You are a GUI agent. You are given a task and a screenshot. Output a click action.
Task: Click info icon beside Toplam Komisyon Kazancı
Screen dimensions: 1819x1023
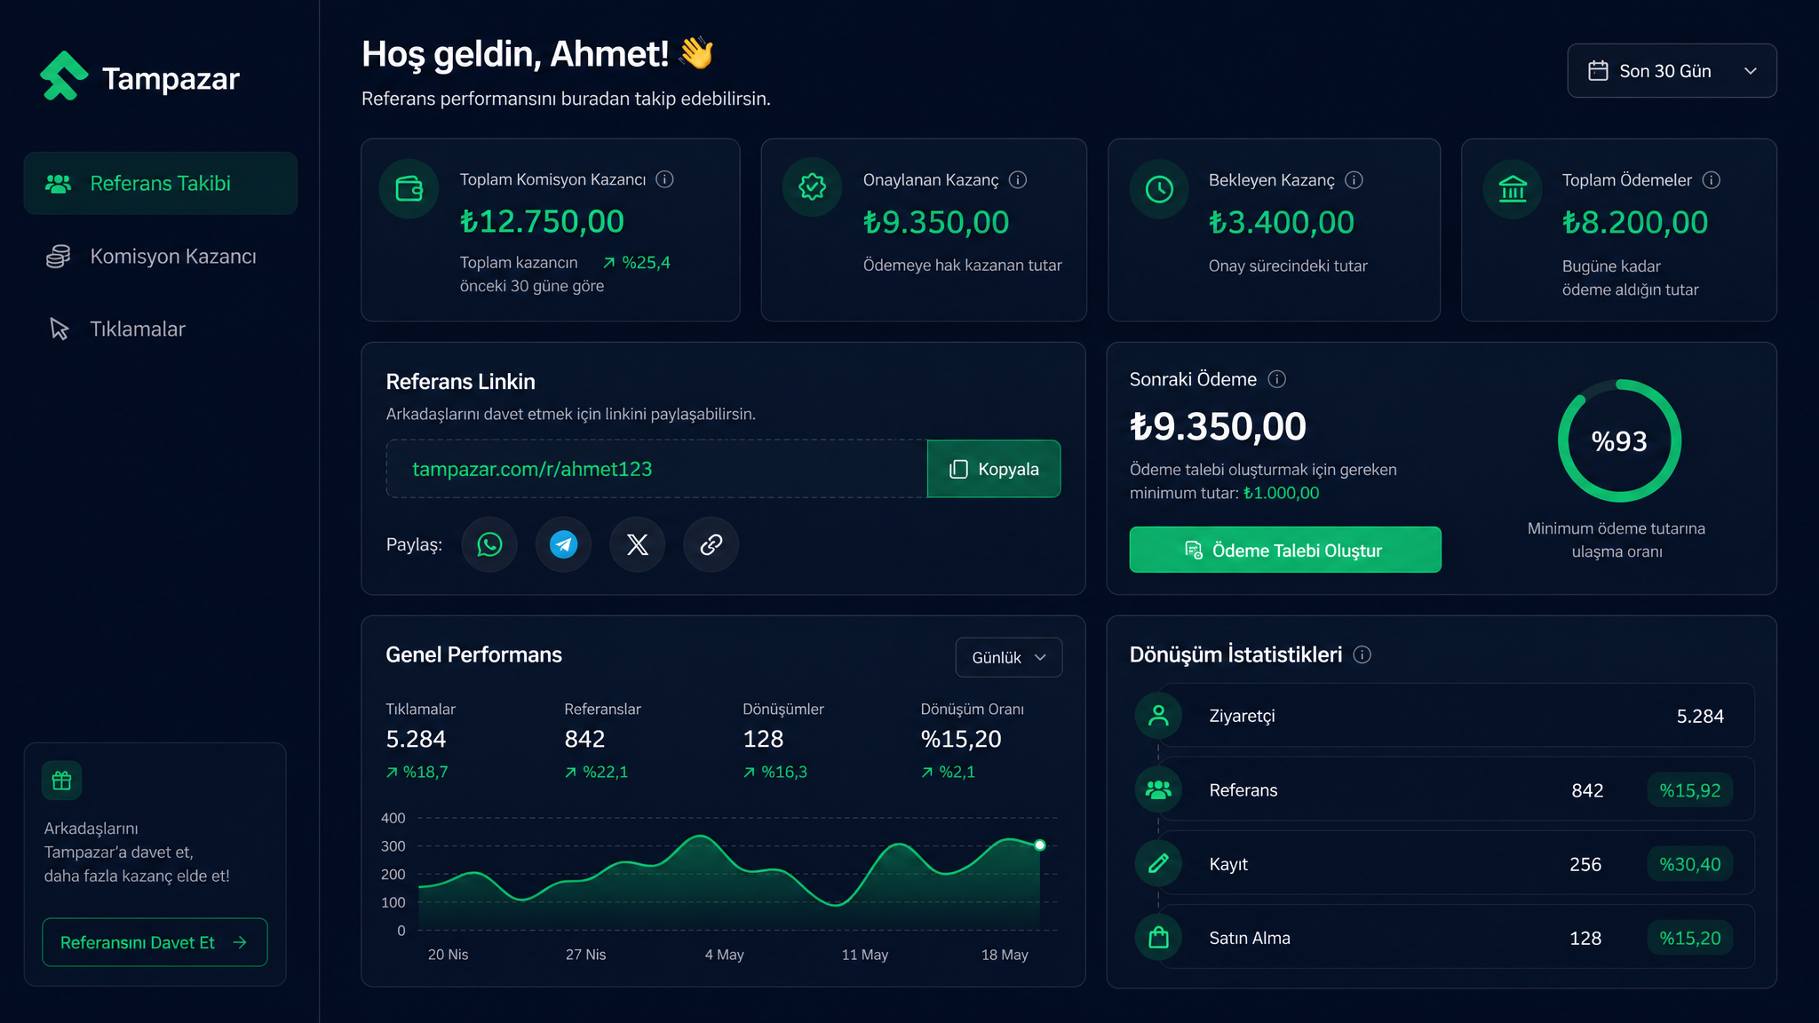click(664, 179)
